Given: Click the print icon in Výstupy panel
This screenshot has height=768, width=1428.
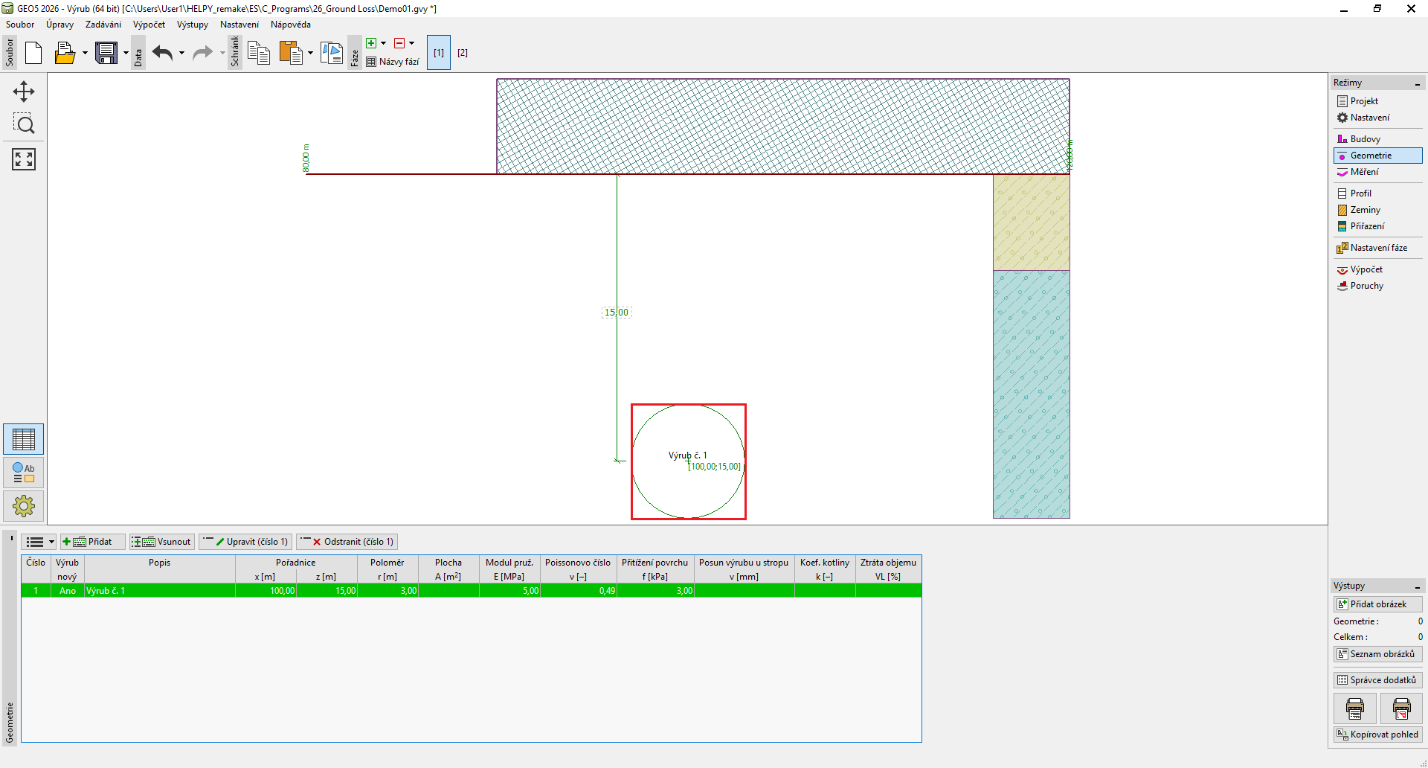Looking at the screenshot, I should (x=1355, y=708).
